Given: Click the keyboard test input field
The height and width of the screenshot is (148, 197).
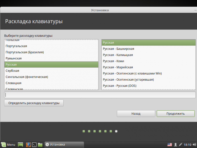Looking at the screenshot, I should [100, 95].
